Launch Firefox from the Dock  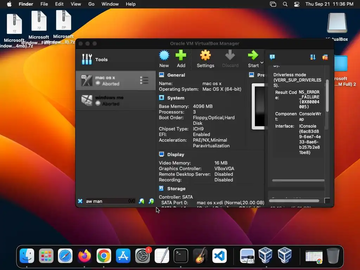84,256
